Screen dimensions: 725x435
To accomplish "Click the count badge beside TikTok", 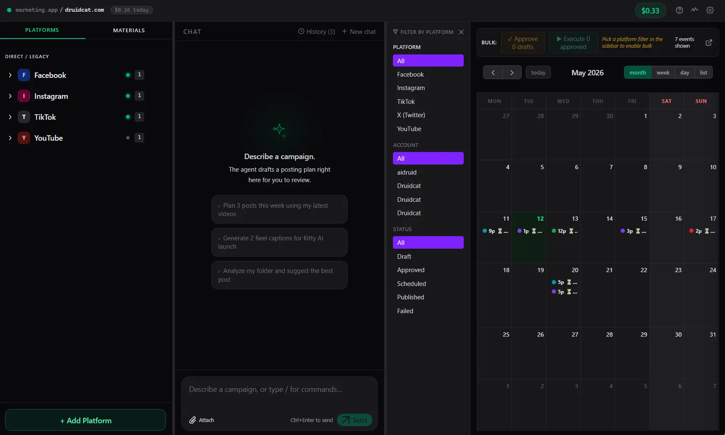I will [x=139, y=117].
